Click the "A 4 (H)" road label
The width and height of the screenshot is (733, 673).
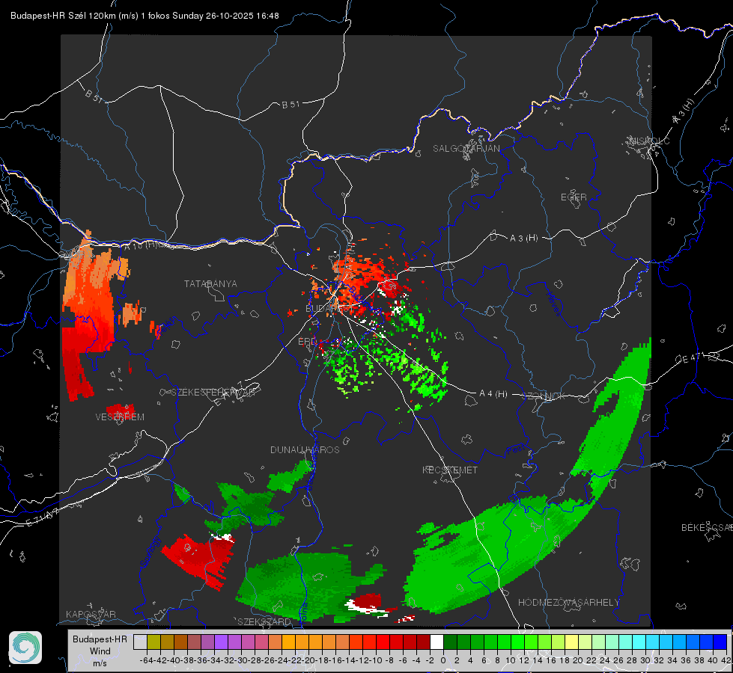[x=493, y=394]
